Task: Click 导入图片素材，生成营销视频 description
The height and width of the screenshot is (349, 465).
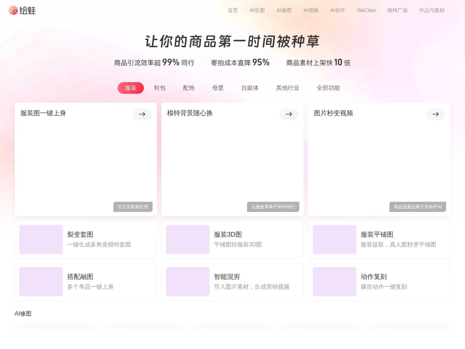Action: pyautogui.click(x=252, y=287)
